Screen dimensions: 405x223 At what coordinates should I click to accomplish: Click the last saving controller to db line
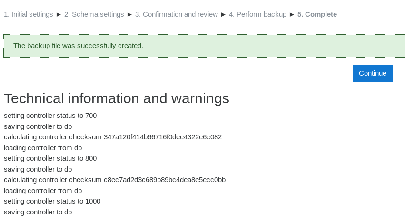pyautogui.click(x=38, y=212)
